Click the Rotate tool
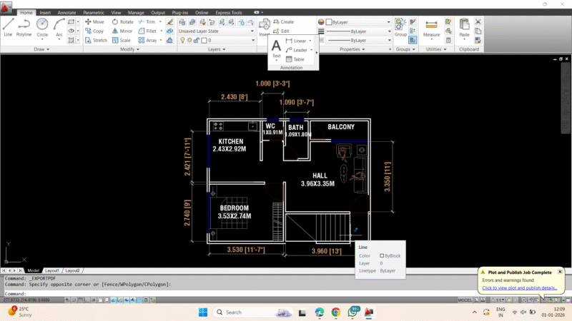The width and height of the screenshot is (572, 321). tap(122, 22)
